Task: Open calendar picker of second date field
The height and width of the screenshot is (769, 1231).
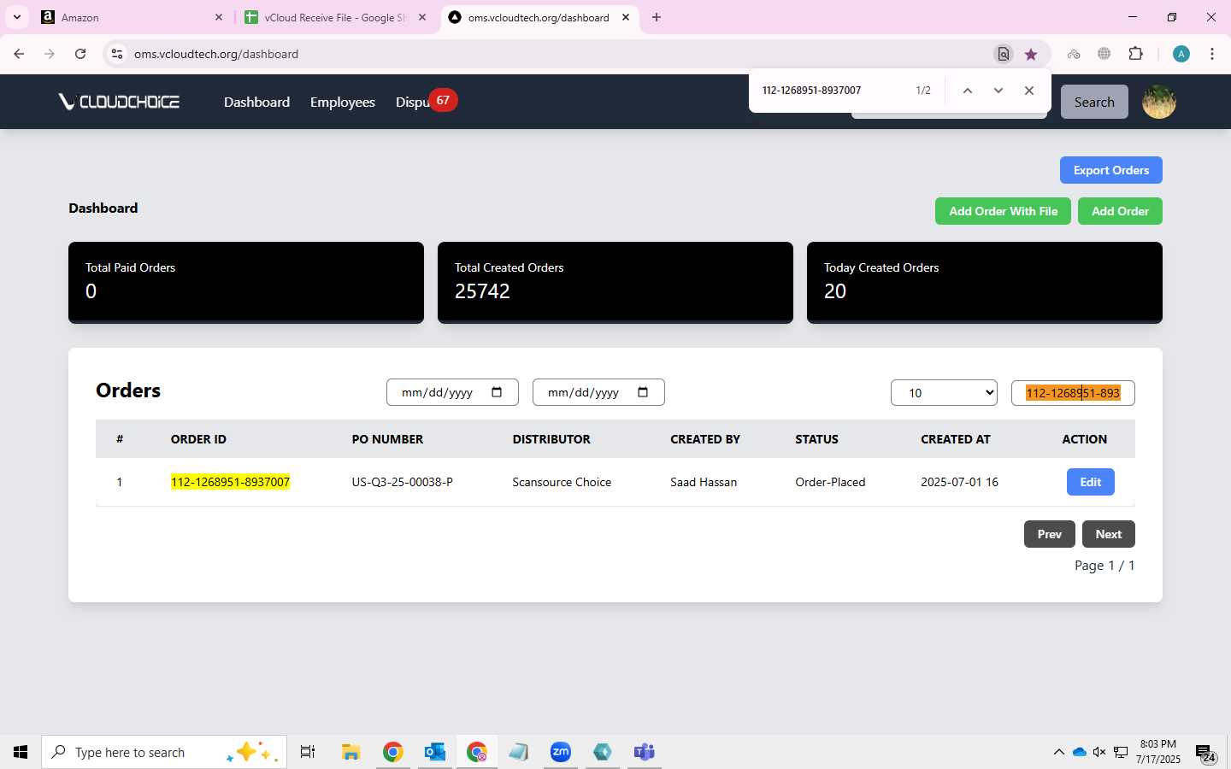Action: [x=643, y=392]
